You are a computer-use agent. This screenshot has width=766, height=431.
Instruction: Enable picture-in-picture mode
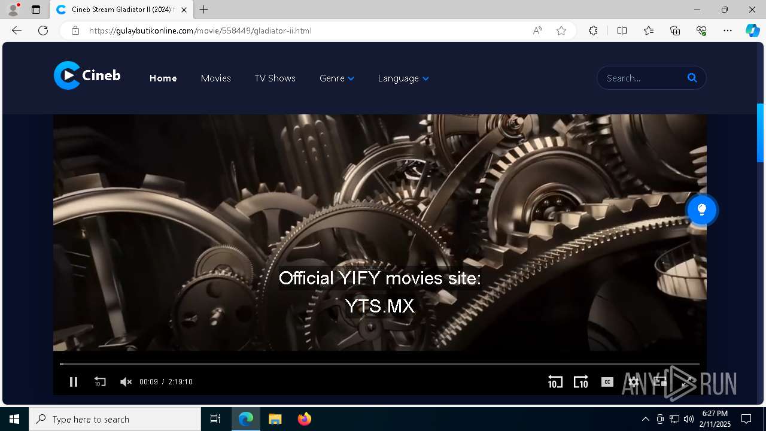(x=659, y=381)
